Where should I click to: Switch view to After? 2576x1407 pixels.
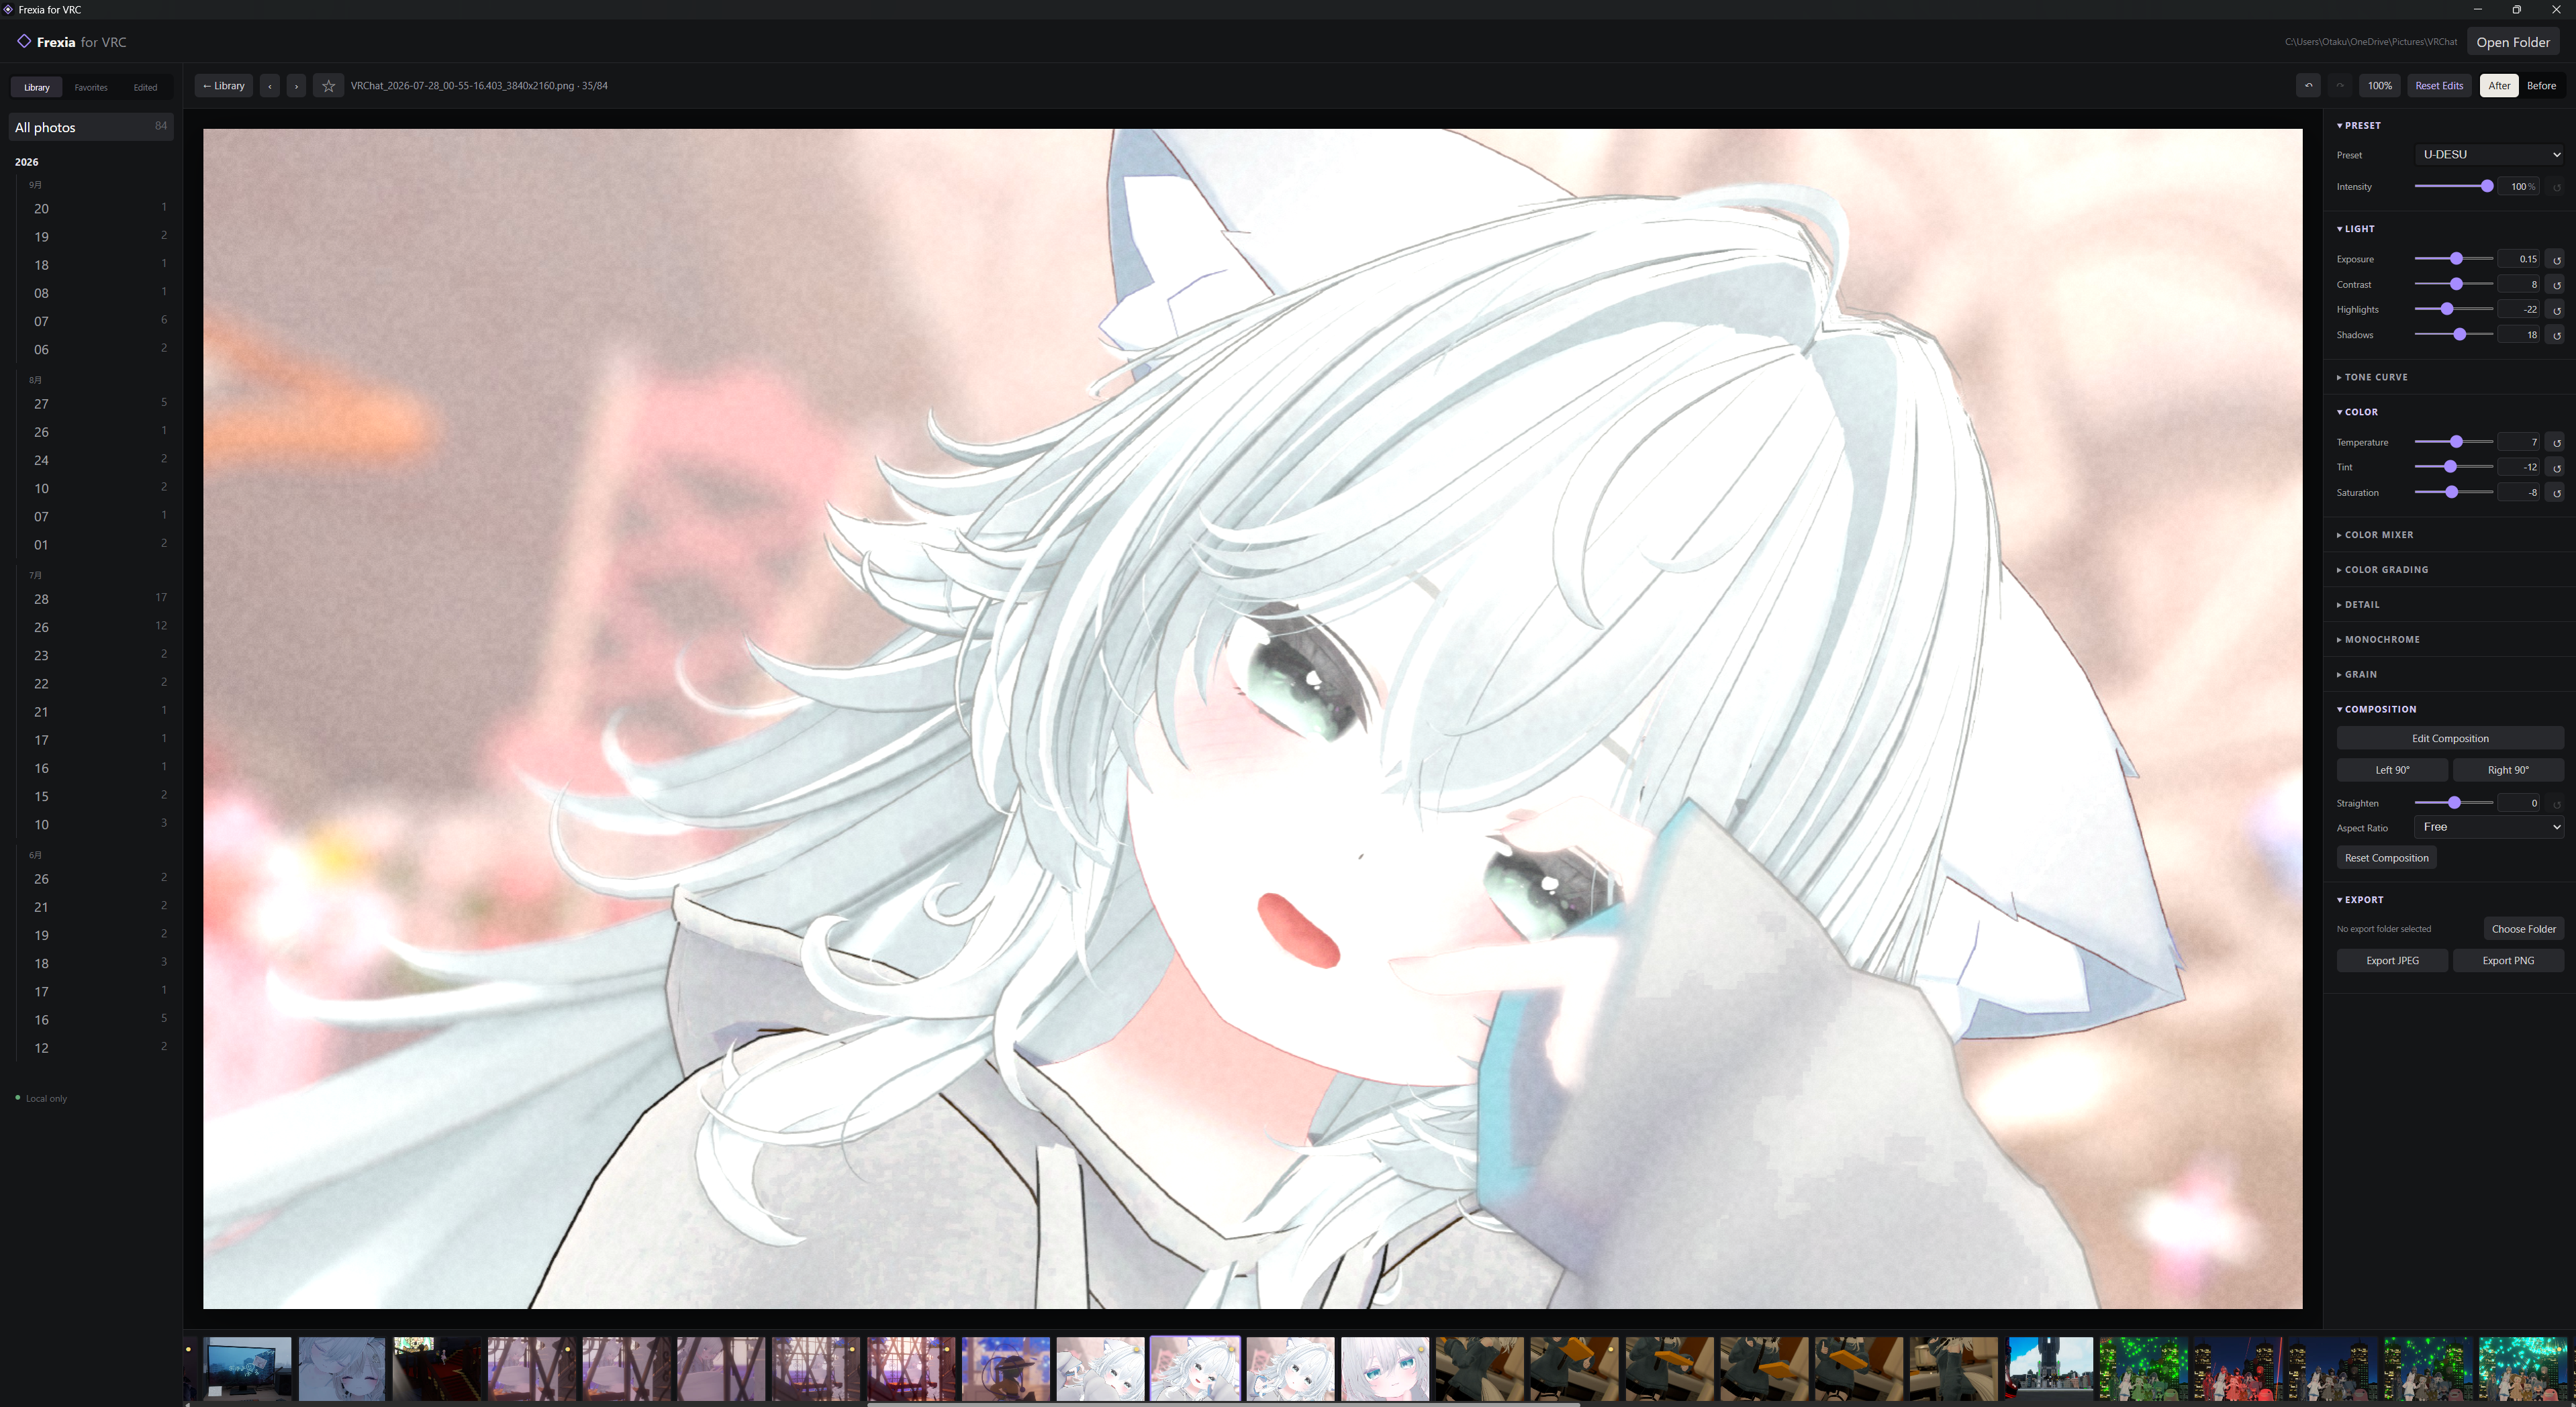tap(2499, 86)
